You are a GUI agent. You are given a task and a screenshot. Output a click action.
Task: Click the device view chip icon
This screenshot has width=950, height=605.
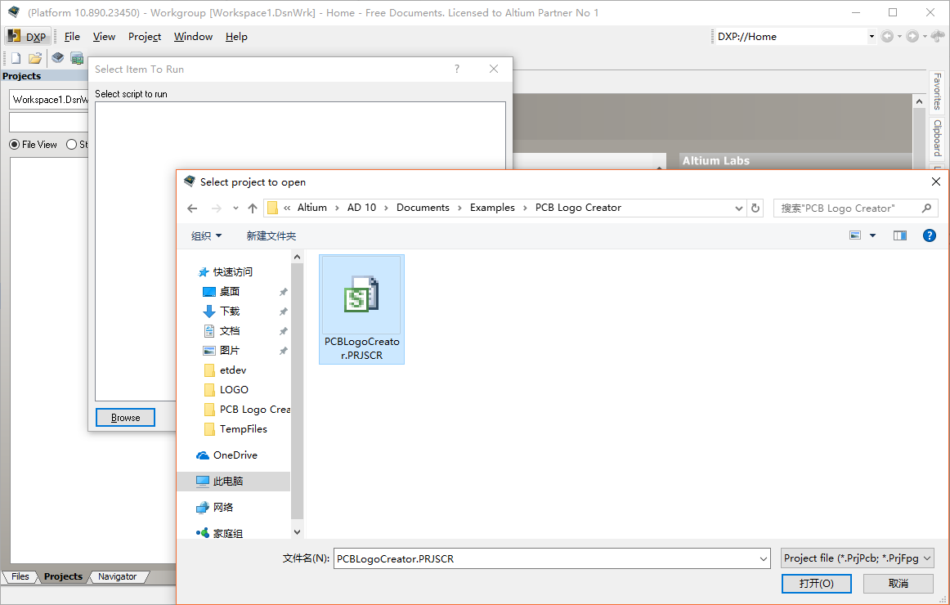pos(76,58)
